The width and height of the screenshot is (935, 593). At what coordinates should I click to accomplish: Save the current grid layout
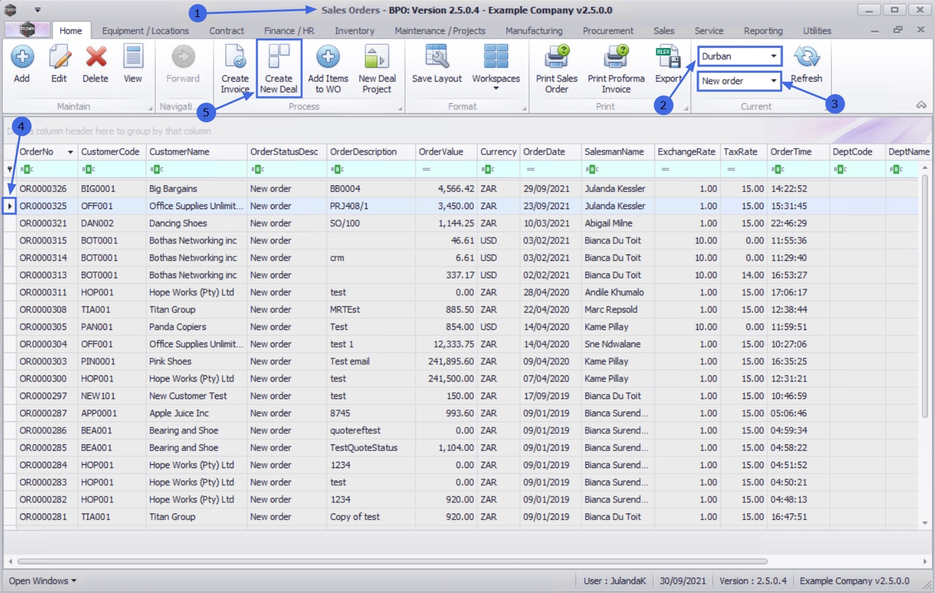(x=437, y=64)
